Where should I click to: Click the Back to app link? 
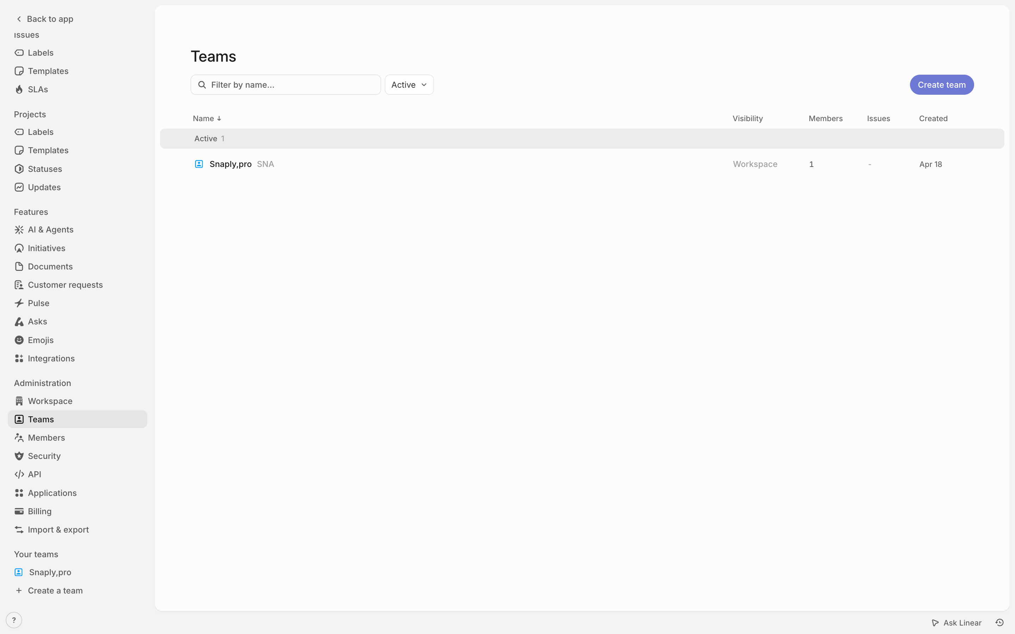click(x=44, y=19)
